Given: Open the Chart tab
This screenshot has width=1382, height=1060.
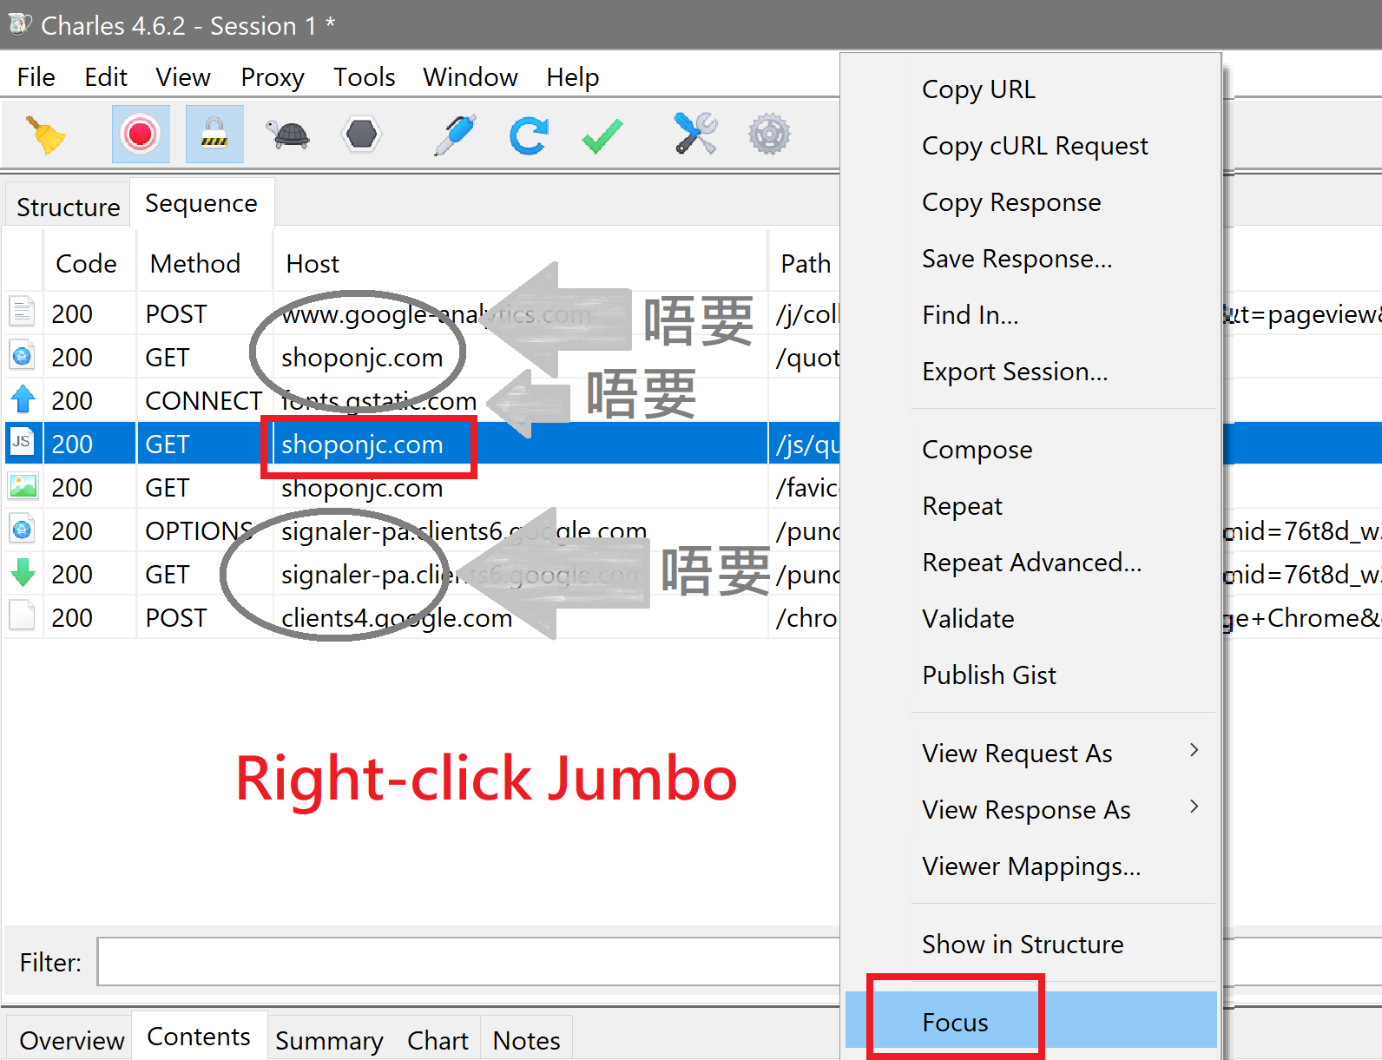Looking at the screenshot, I should [x=438, y=1040].
